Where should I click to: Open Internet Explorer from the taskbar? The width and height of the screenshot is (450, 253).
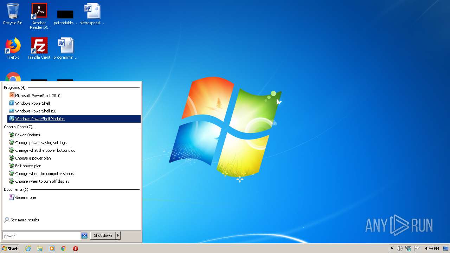28,248
